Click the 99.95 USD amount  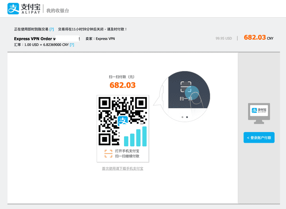(224, 38)
